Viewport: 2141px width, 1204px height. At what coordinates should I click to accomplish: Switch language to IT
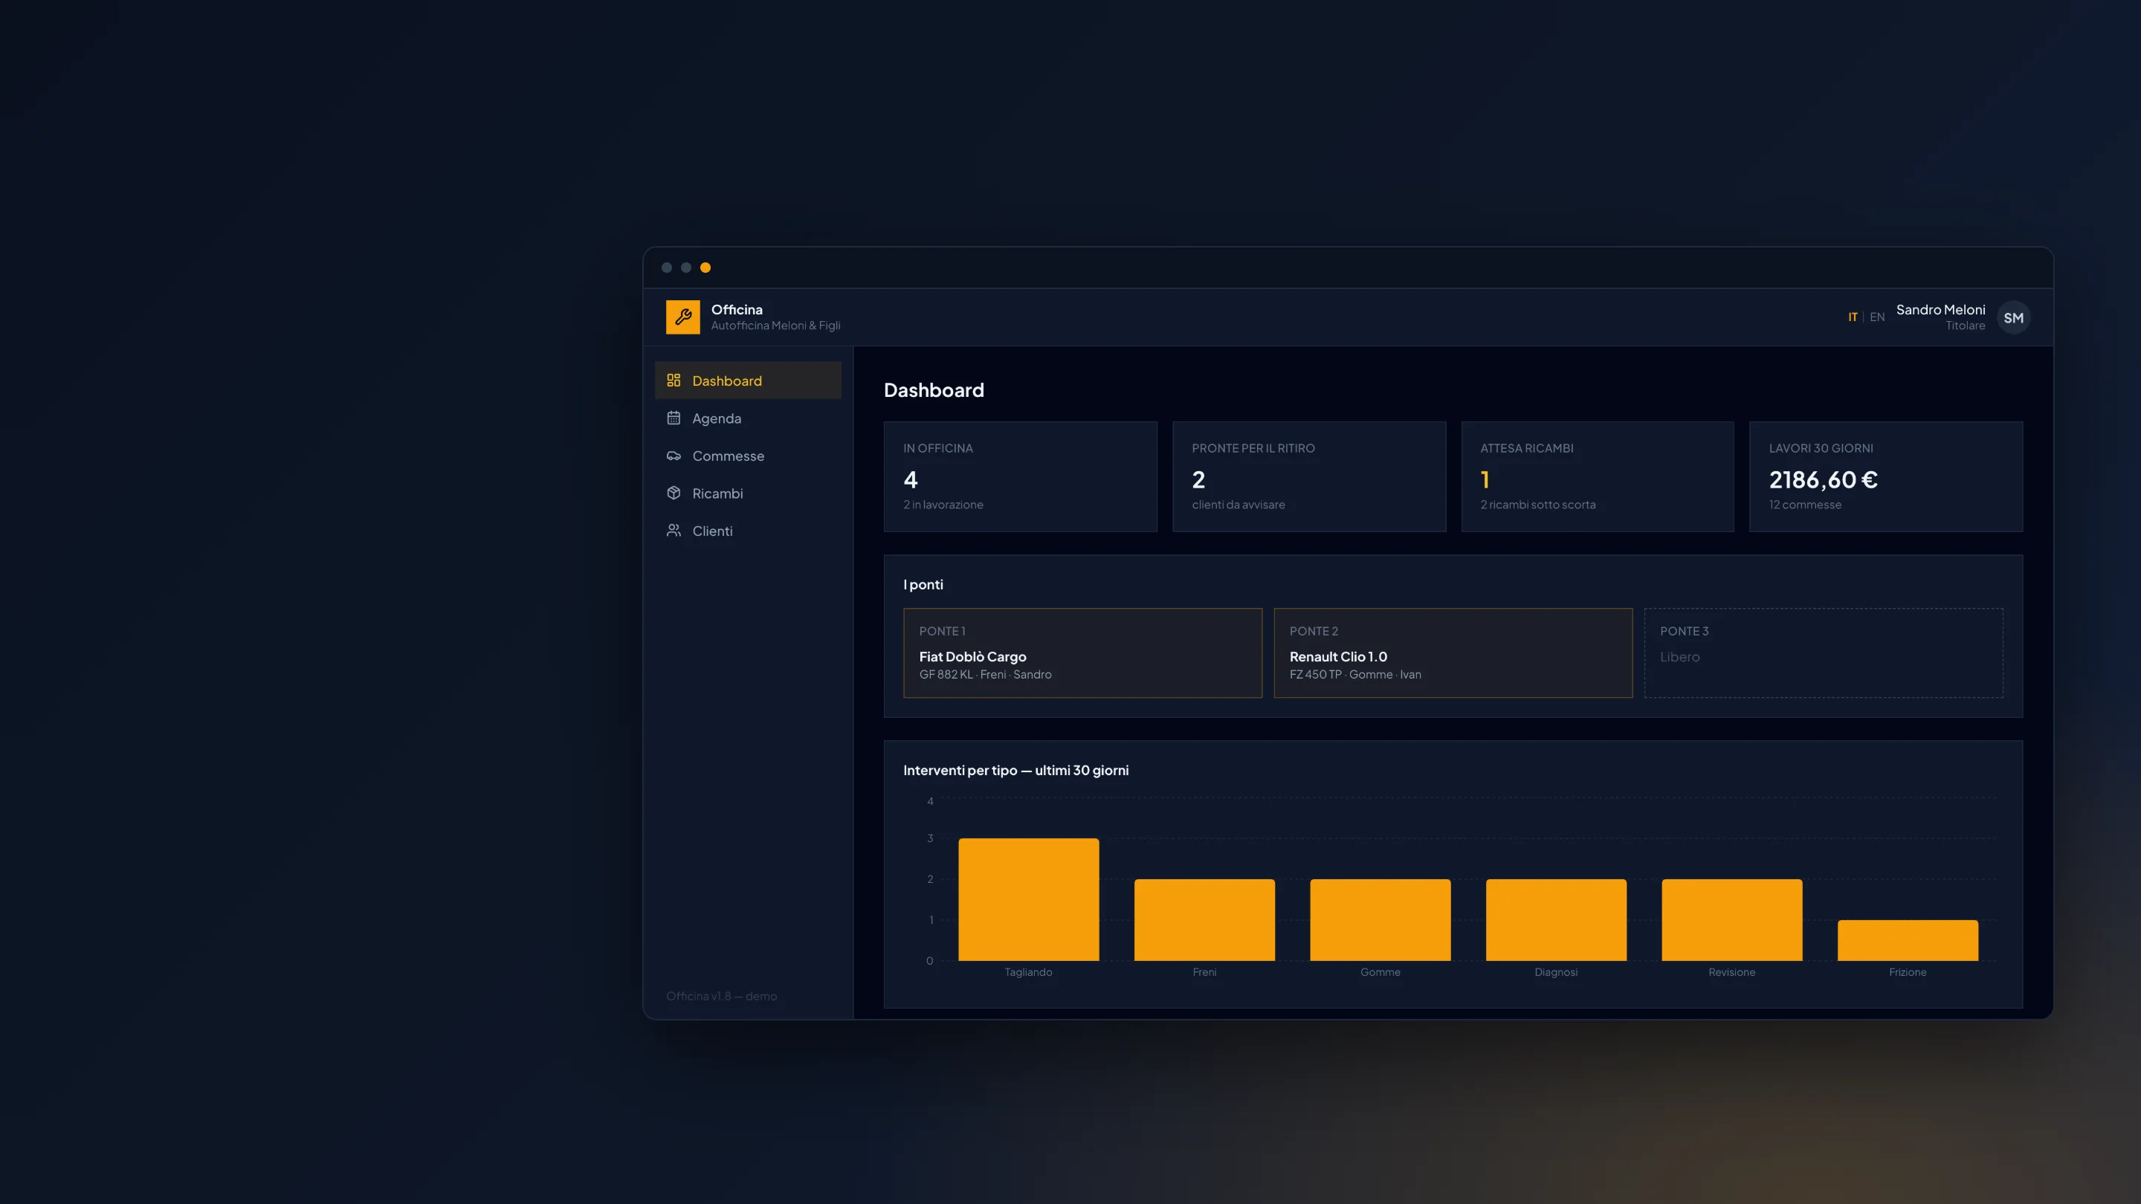(x=1853, y=317)
